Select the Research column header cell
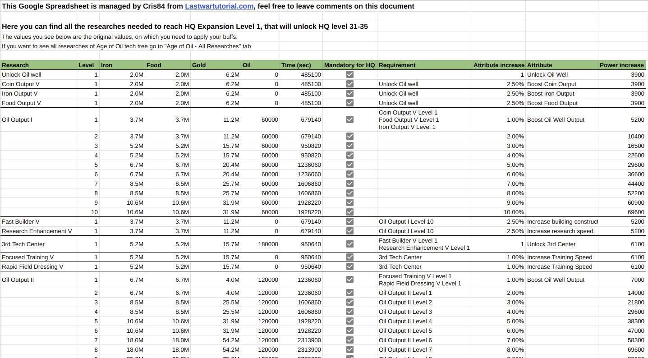Image resolution: width=648 pixels, height=358 pixels. tap(38, 65)
